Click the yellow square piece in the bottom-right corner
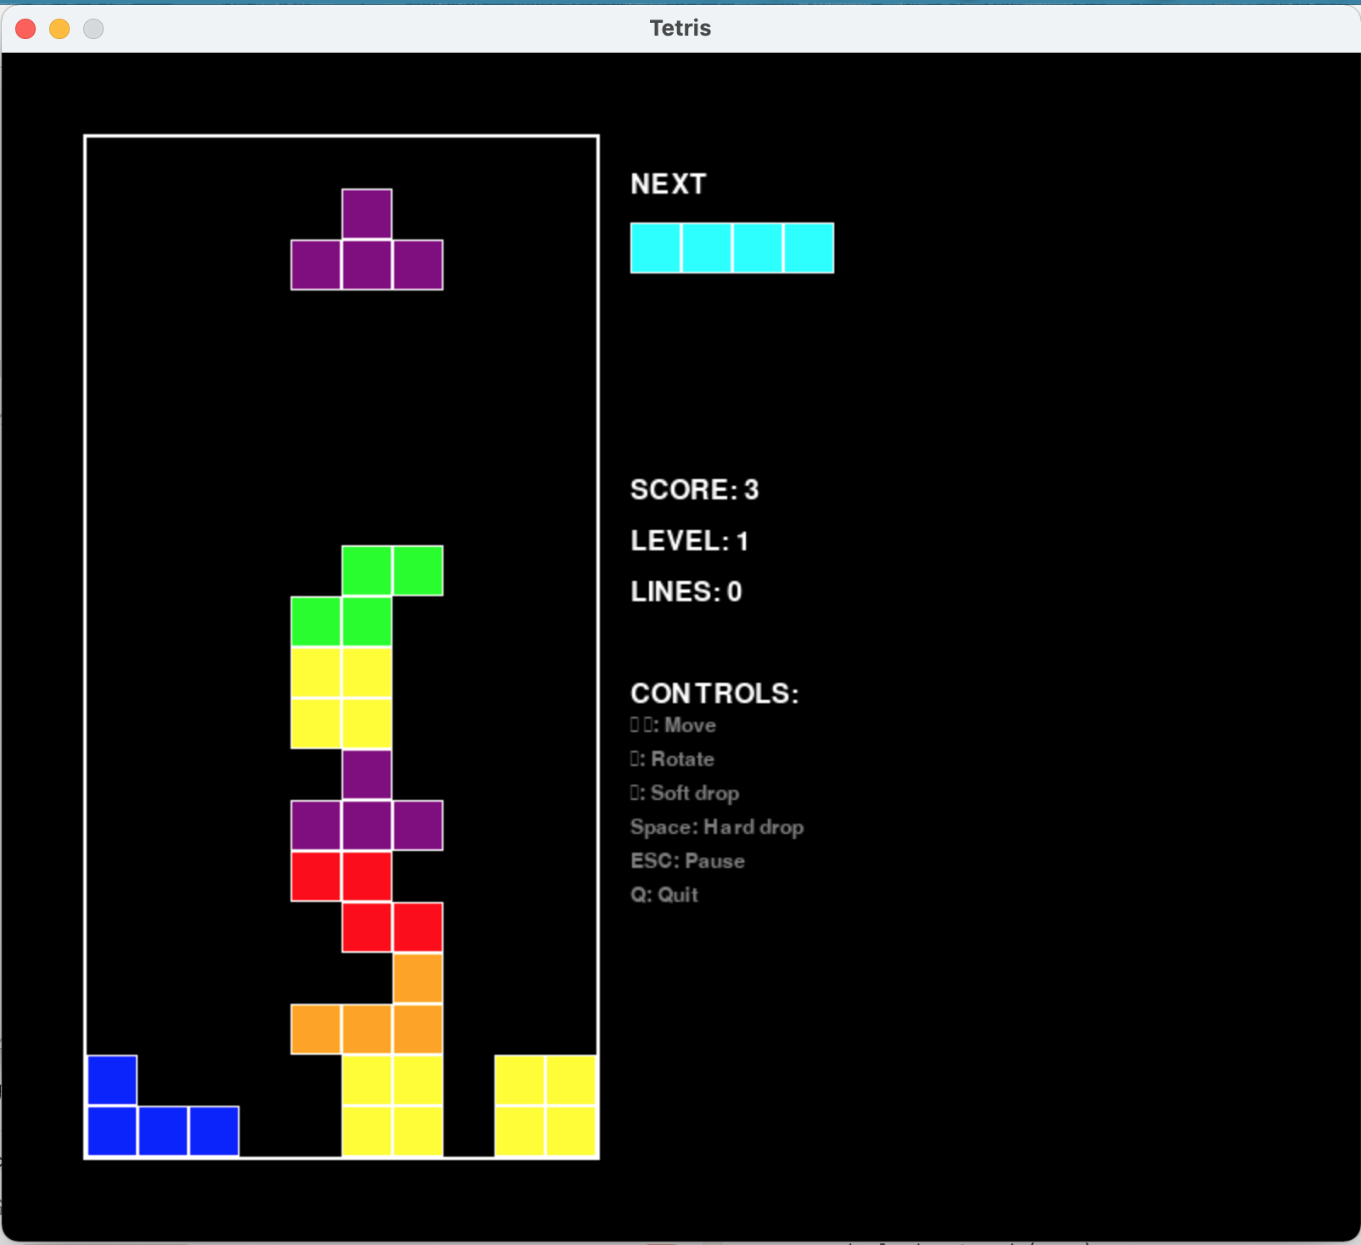The image size is (1361, 1245). (545, 1106)
